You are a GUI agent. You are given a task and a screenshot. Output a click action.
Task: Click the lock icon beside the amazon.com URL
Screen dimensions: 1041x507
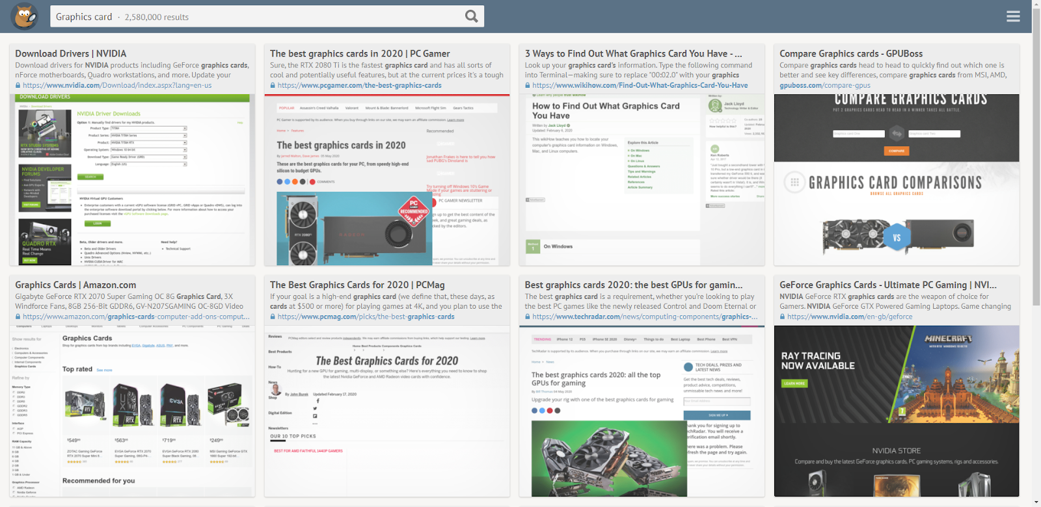click(x=18, y=317)
